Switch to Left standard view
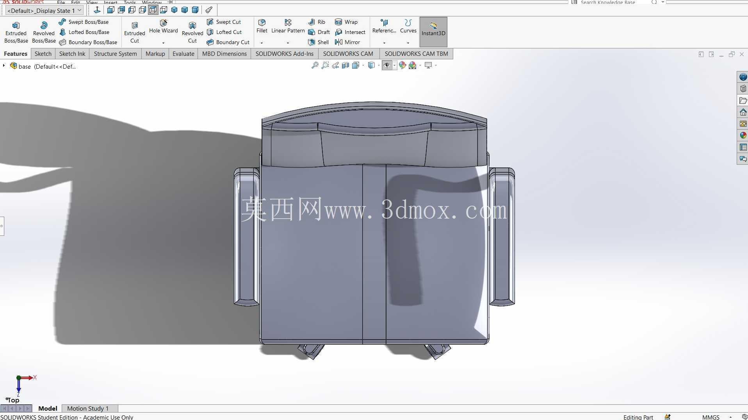Viewport: 748px width, 420px height. point(132,10)
